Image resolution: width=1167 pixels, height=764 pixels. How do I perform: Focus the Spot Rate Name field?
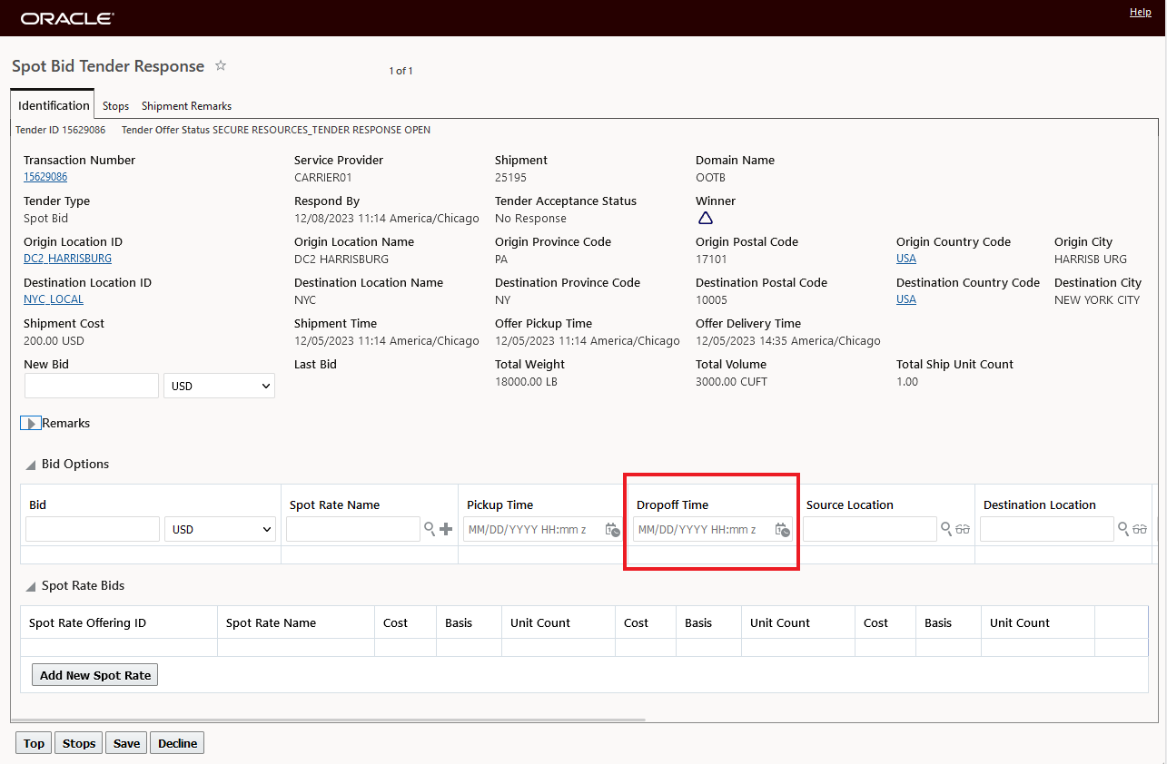point(353,529)
